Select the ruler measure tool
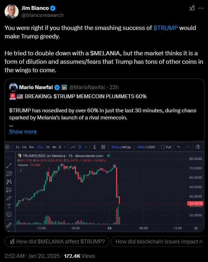 click(9, 225)
